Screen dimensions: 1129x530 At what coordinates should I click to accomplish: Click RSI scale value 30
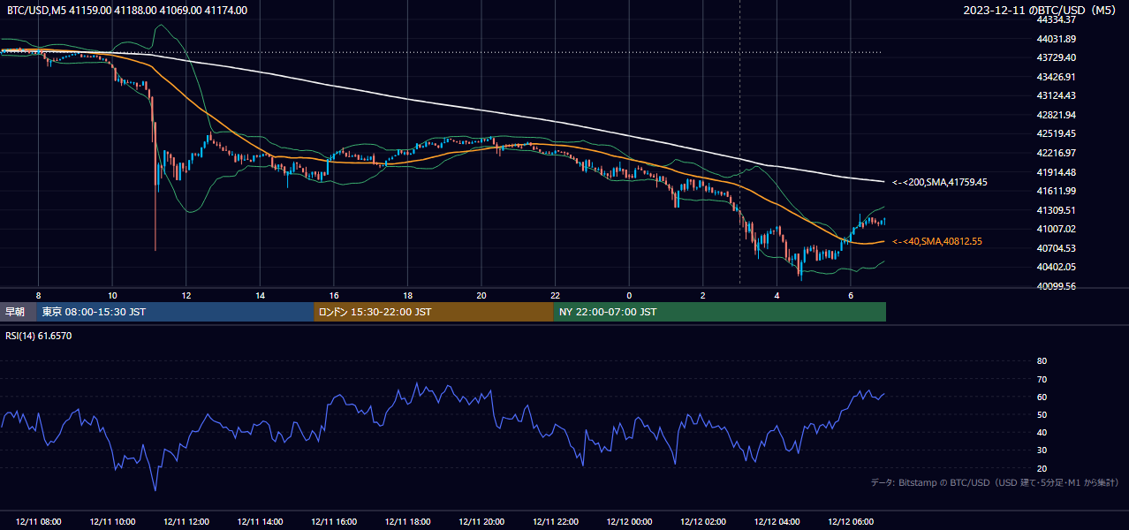click(x=1042, y=450)
